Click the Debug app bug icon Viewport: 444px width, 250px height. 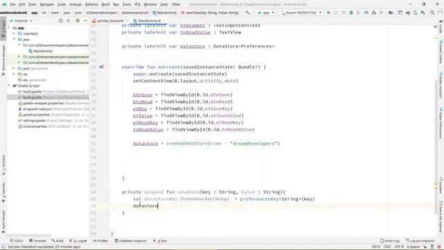351,12
